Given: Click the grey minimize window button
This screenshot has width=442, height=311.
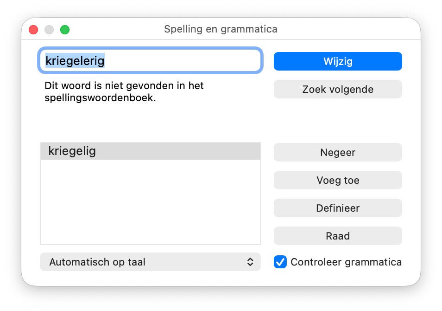Looking at the screenshot, I should pyautogui.click(x=49, y=30).
